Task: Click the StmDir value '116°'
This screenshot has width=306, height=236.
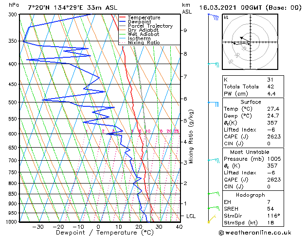Action: 273,216
